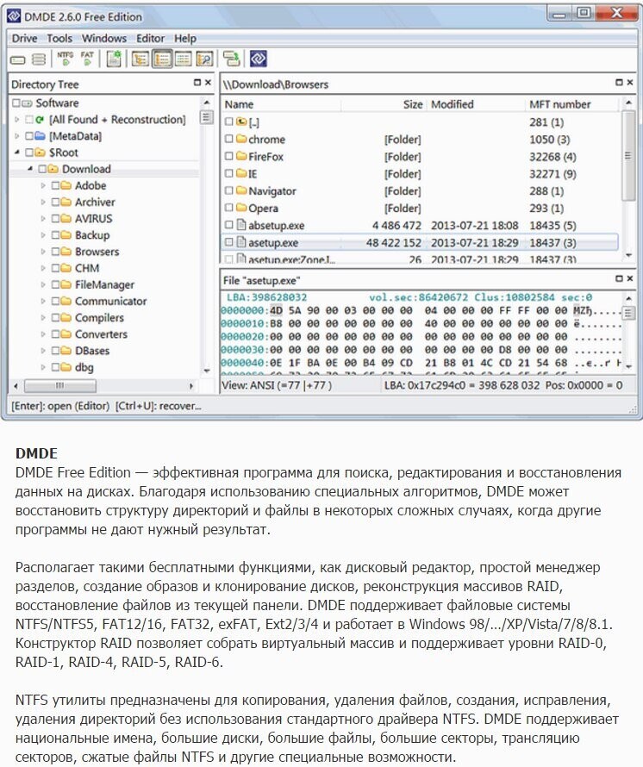Screen dimensions: 643x767
Task: Collapse the Download tree node
Action: tap(30, 169)
